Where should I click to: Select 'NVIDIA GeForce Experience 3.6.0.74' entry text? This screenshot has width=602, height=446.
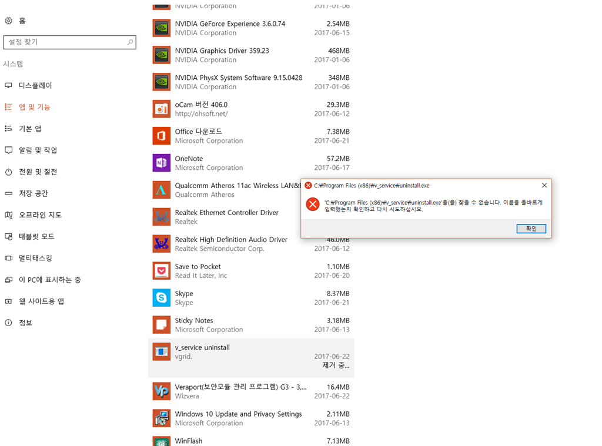[x=230, y=24]
